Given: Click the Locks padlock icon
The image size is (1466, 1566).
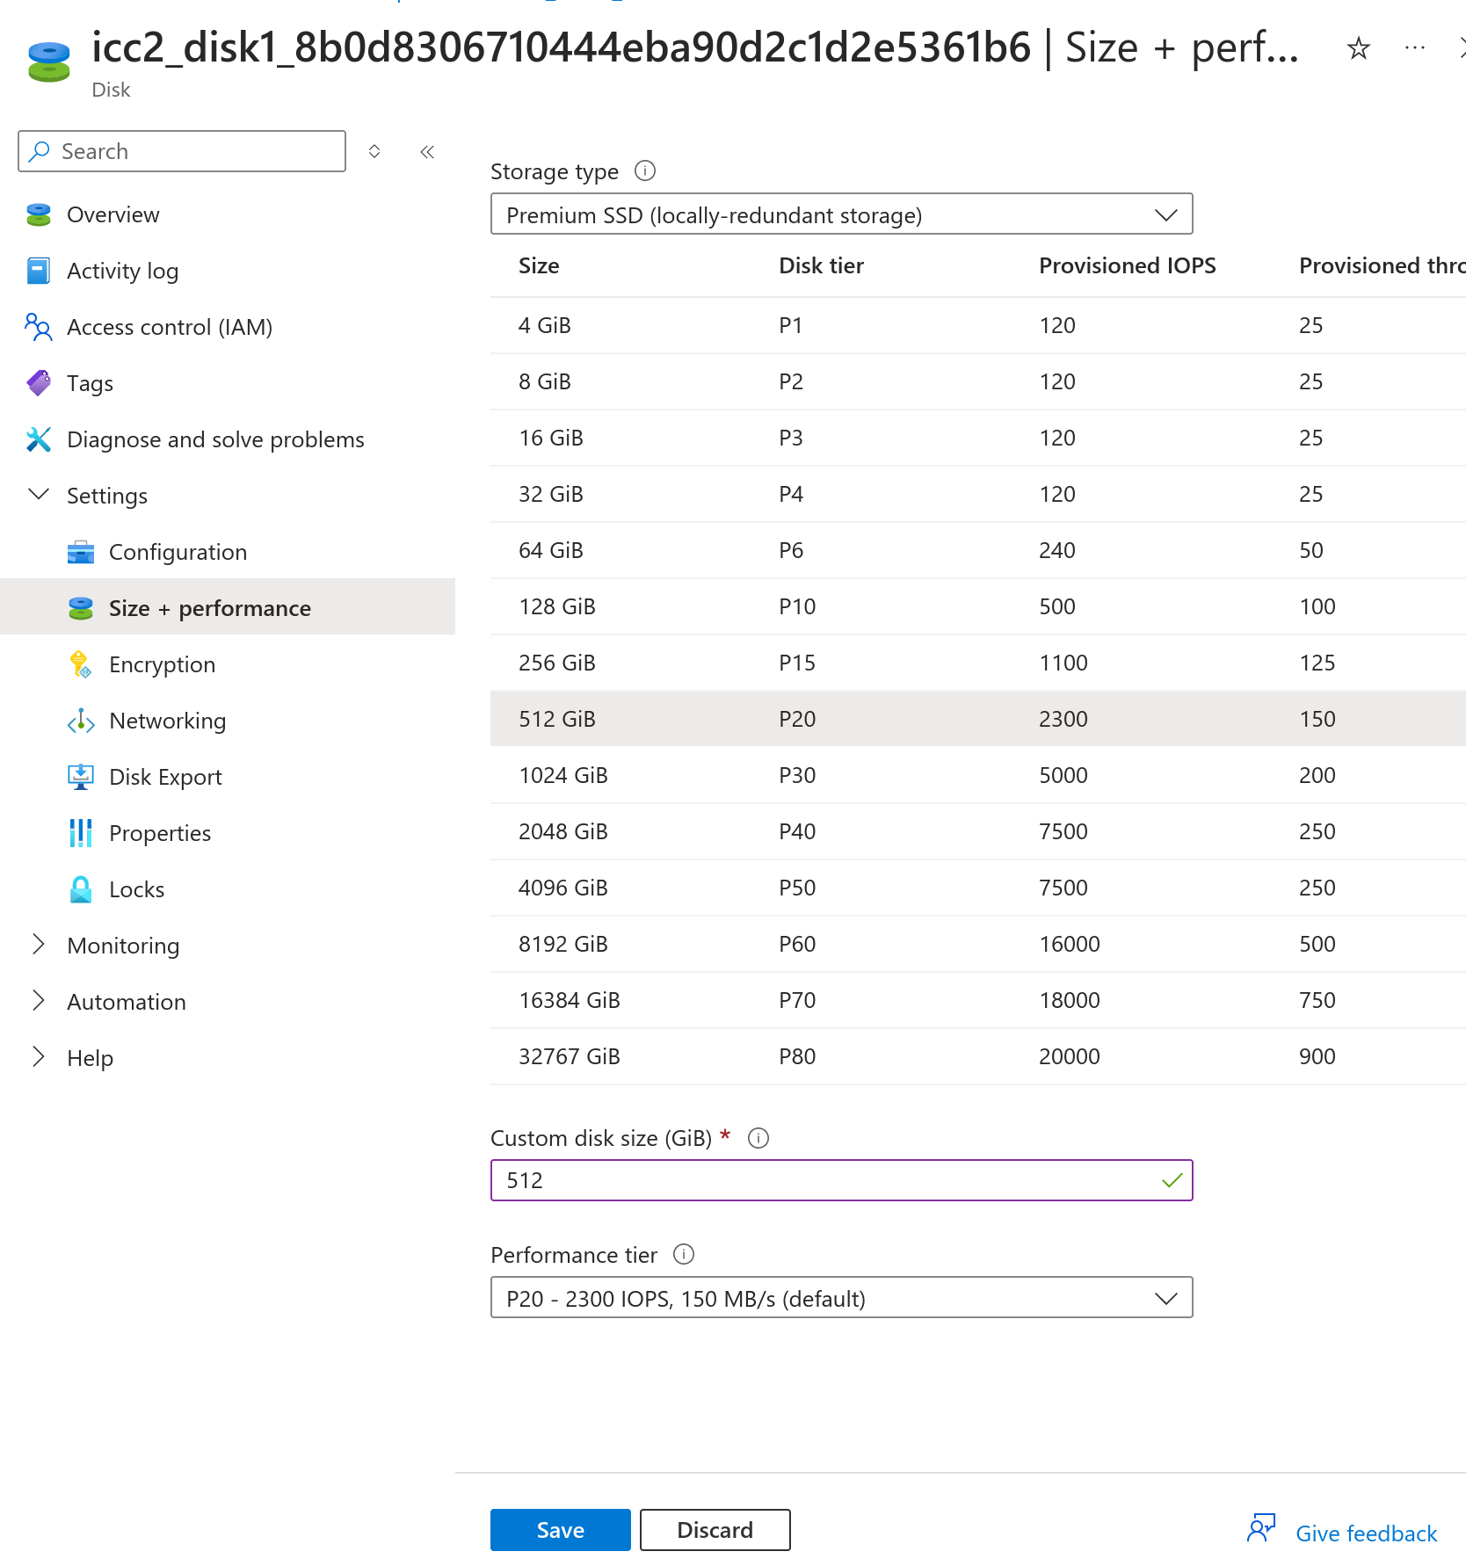Looking at the screenshot, I should coord(81,889).
